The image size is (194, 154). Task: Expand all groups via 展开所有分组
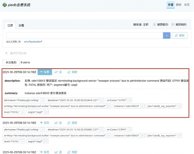coord(16,53)
